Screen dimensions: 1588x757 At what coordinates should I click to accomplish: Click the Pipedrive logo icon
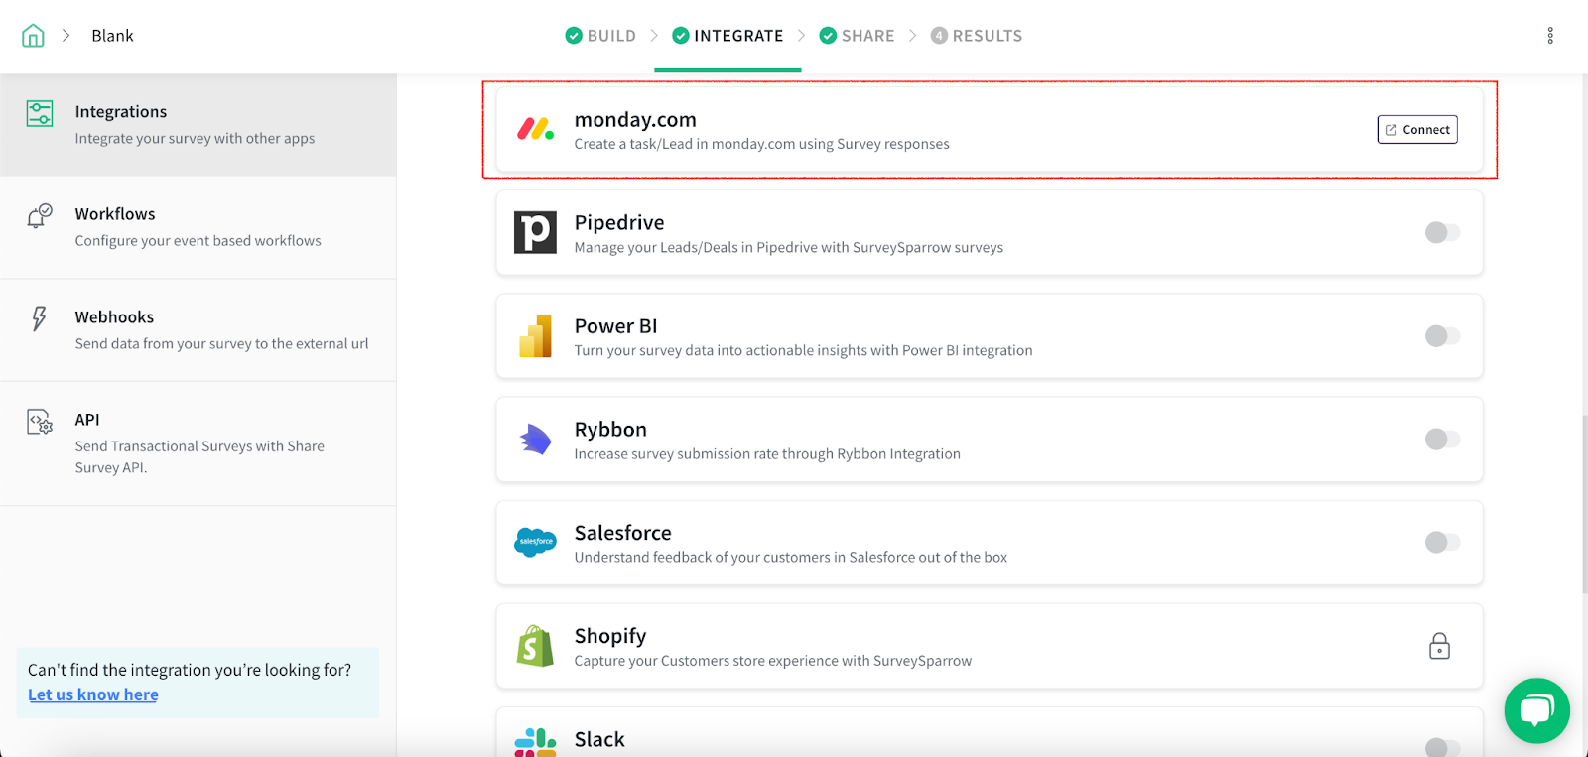click(x=535, y=232)
